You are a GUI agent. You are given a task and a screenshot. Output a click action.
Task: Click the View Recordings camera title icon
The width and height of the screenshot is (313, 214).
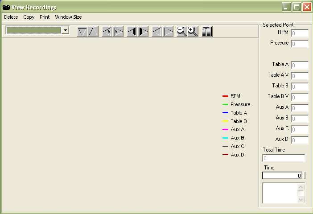click(x=6, y=8)
